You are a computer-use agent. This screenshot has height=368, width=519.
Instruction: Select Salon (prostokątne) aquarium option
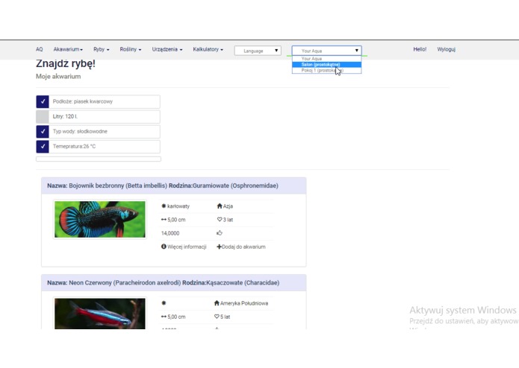(x=326, y=65)
